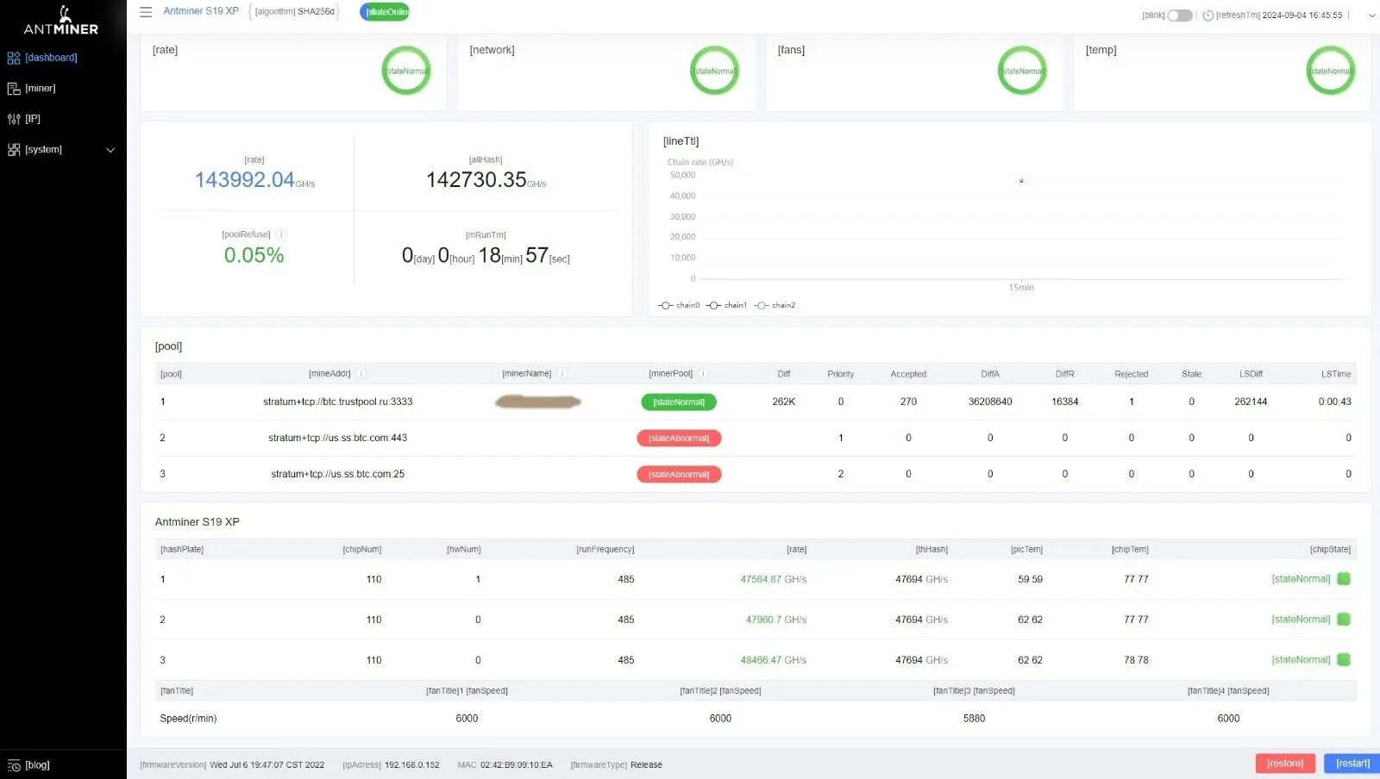Click the stateAbnormal badge for us.ss.btc.com:25

tap(679, 475)
